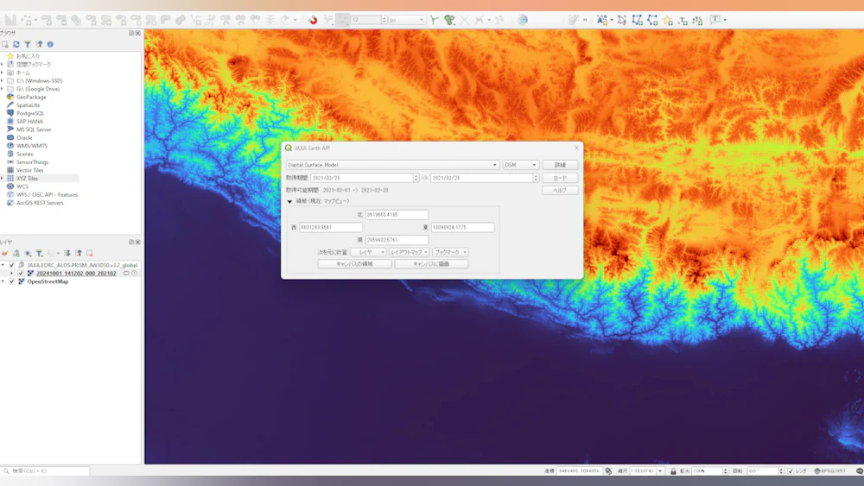
Task: Click the snapping magnet icon in toolbar
Action: pos(313,20)
